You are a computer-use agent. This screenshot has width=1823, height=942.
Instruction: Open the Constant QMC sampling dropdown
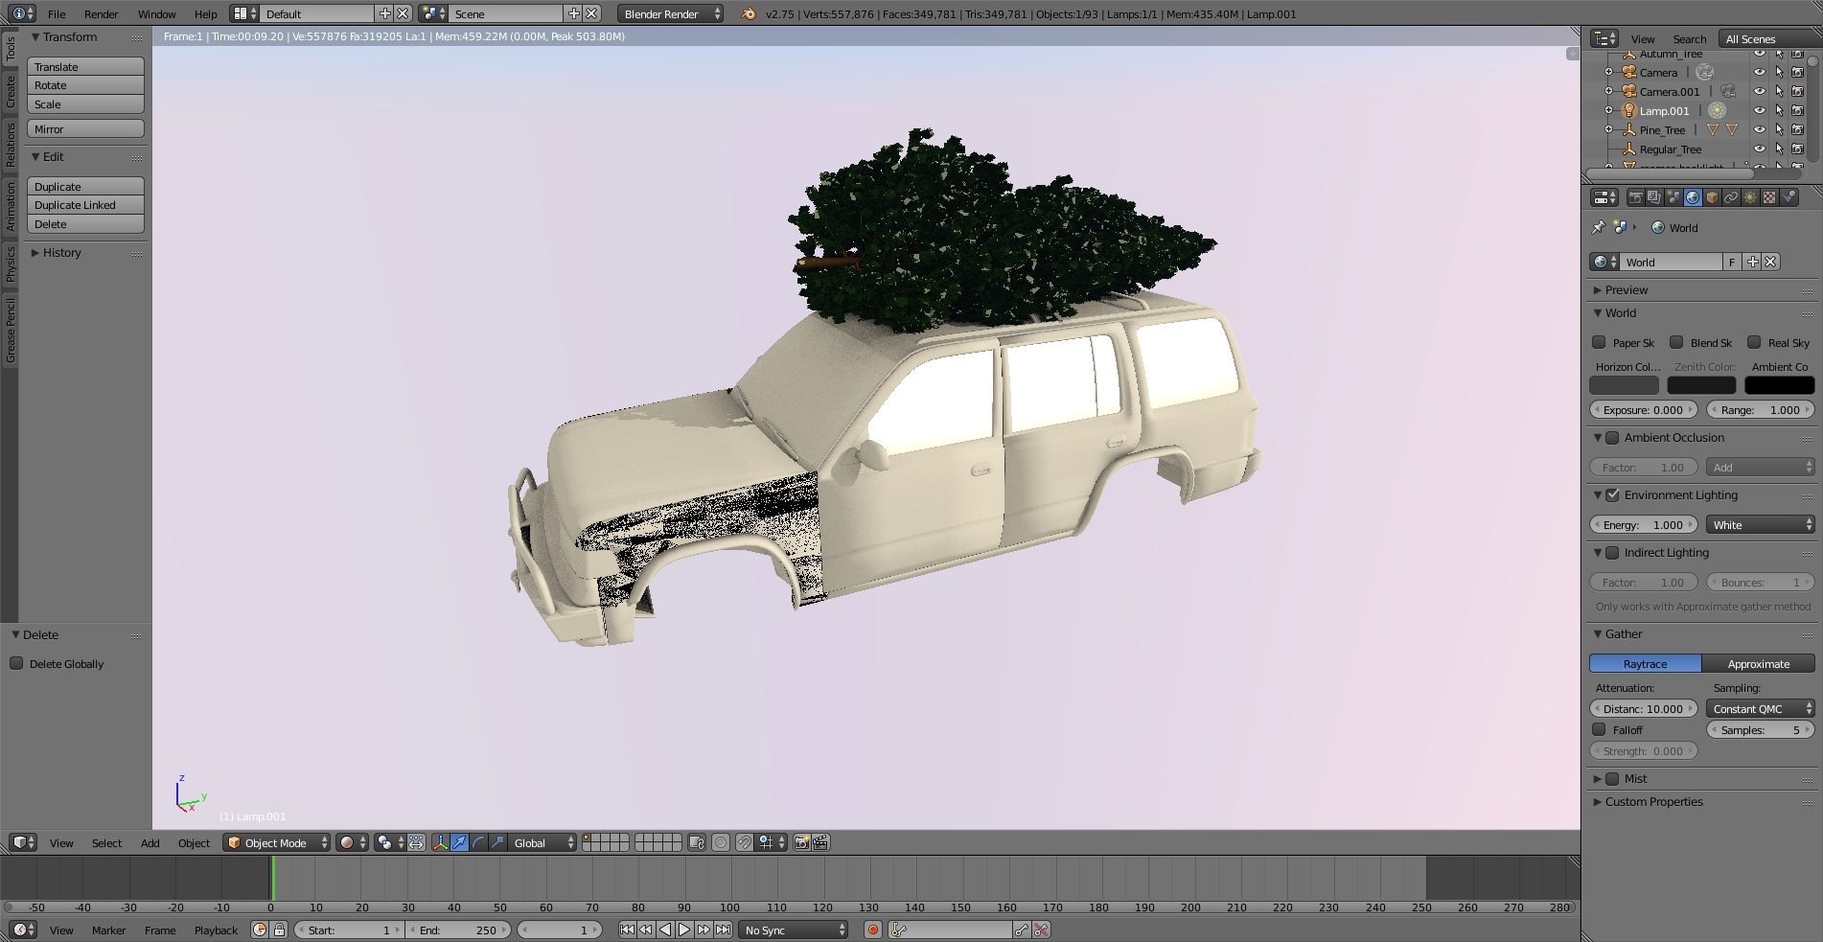pos(1760,709)
